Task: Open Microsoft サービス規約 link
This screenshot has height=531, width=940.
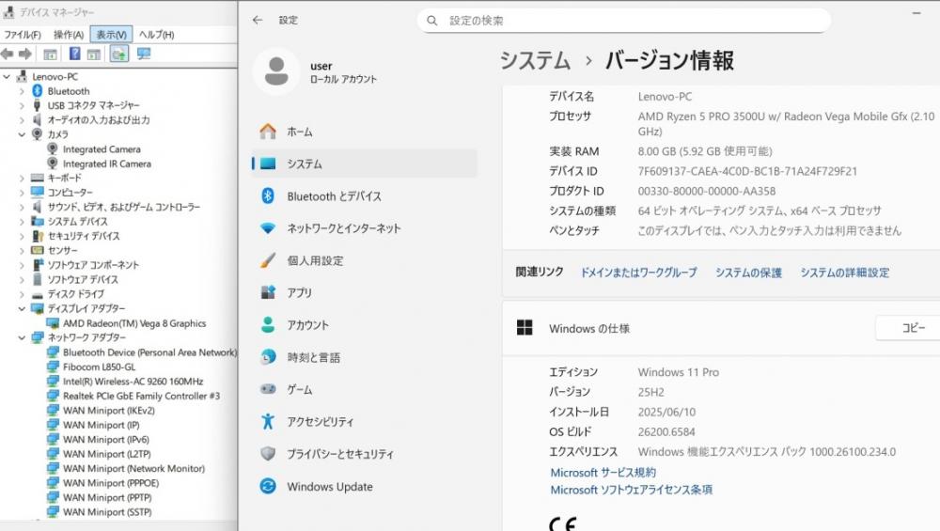Action: point(603,473)
